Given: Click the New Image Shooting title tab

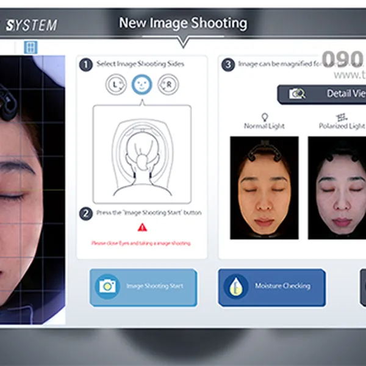Looking at the screenshot, I should pos(183,24).
